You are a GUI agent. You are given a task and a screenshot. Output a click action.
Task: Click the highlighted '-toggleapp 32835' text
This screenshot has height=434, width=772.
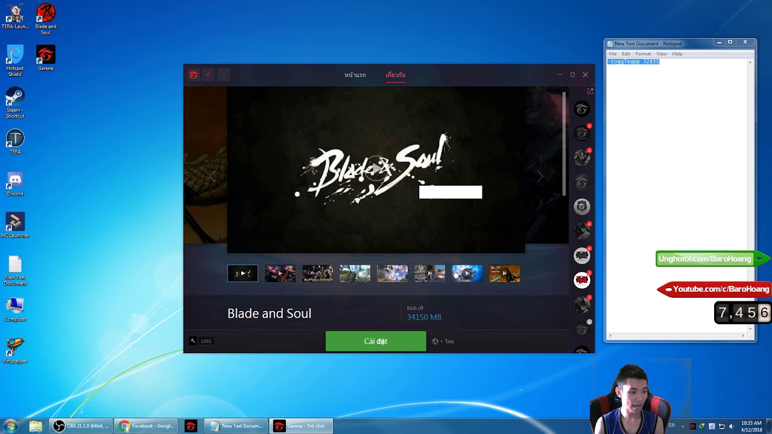633,61
